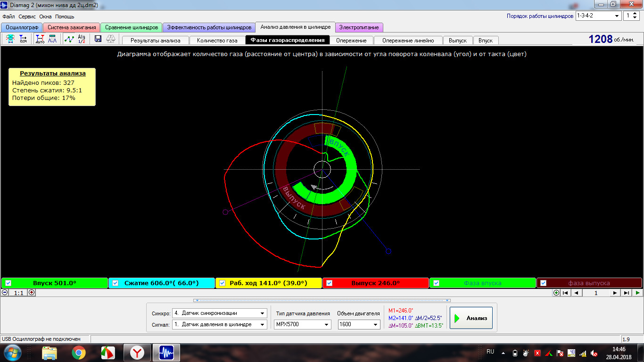Go to the previous frame
This screenshot has width=644, height=362.
click(576, 293)
